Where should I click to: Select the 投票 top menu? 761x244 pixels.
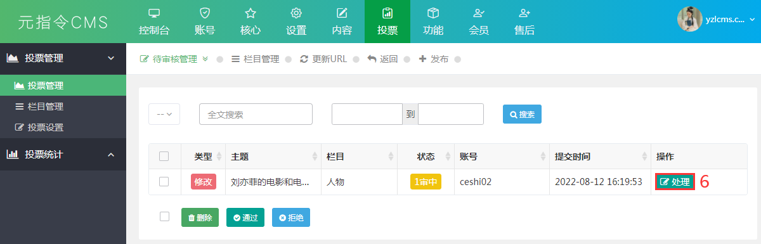coord(387,22)
